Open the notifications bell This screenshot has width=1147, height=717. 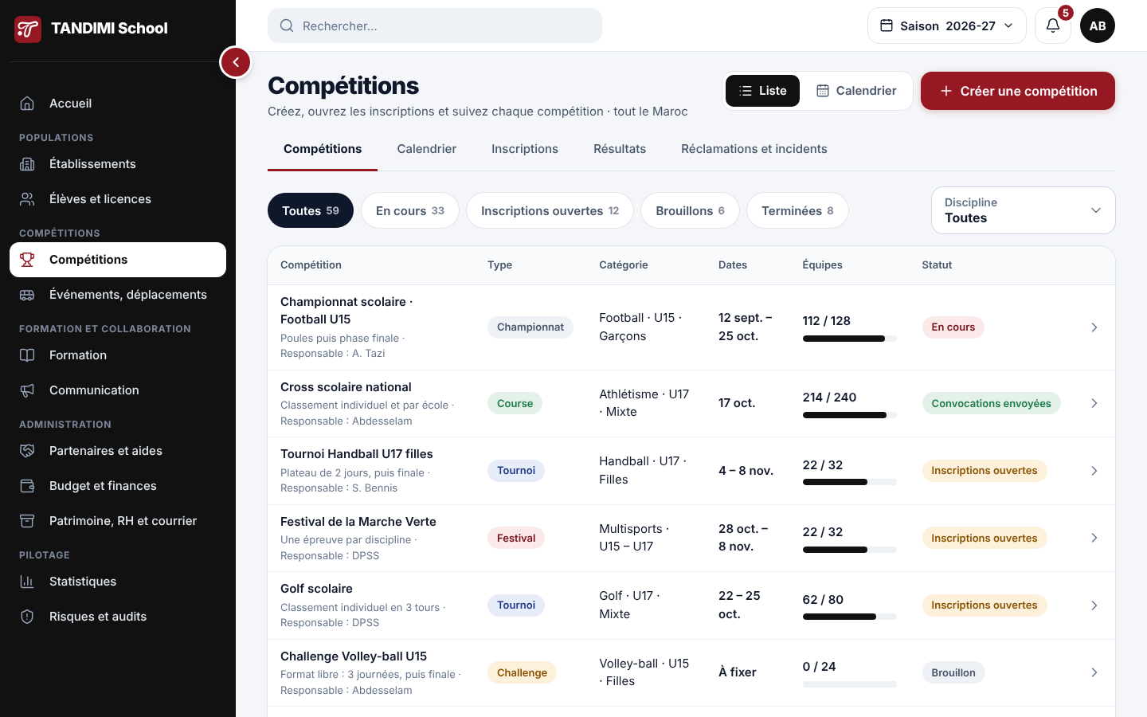pos(1053,25)
